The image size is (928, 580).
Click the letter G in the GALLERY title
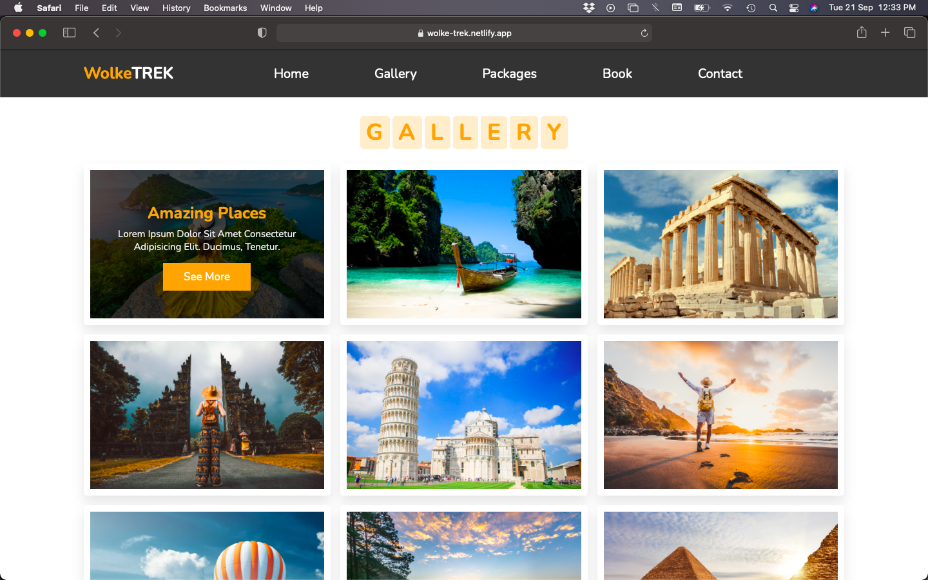[374, 132]
